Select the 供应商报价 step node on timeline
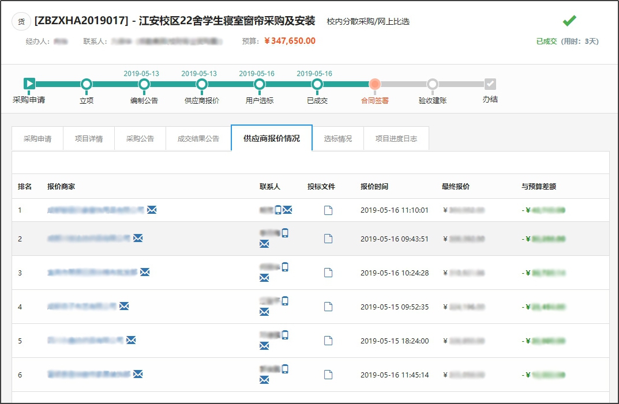The image size is (619, 404). point(202,84)
